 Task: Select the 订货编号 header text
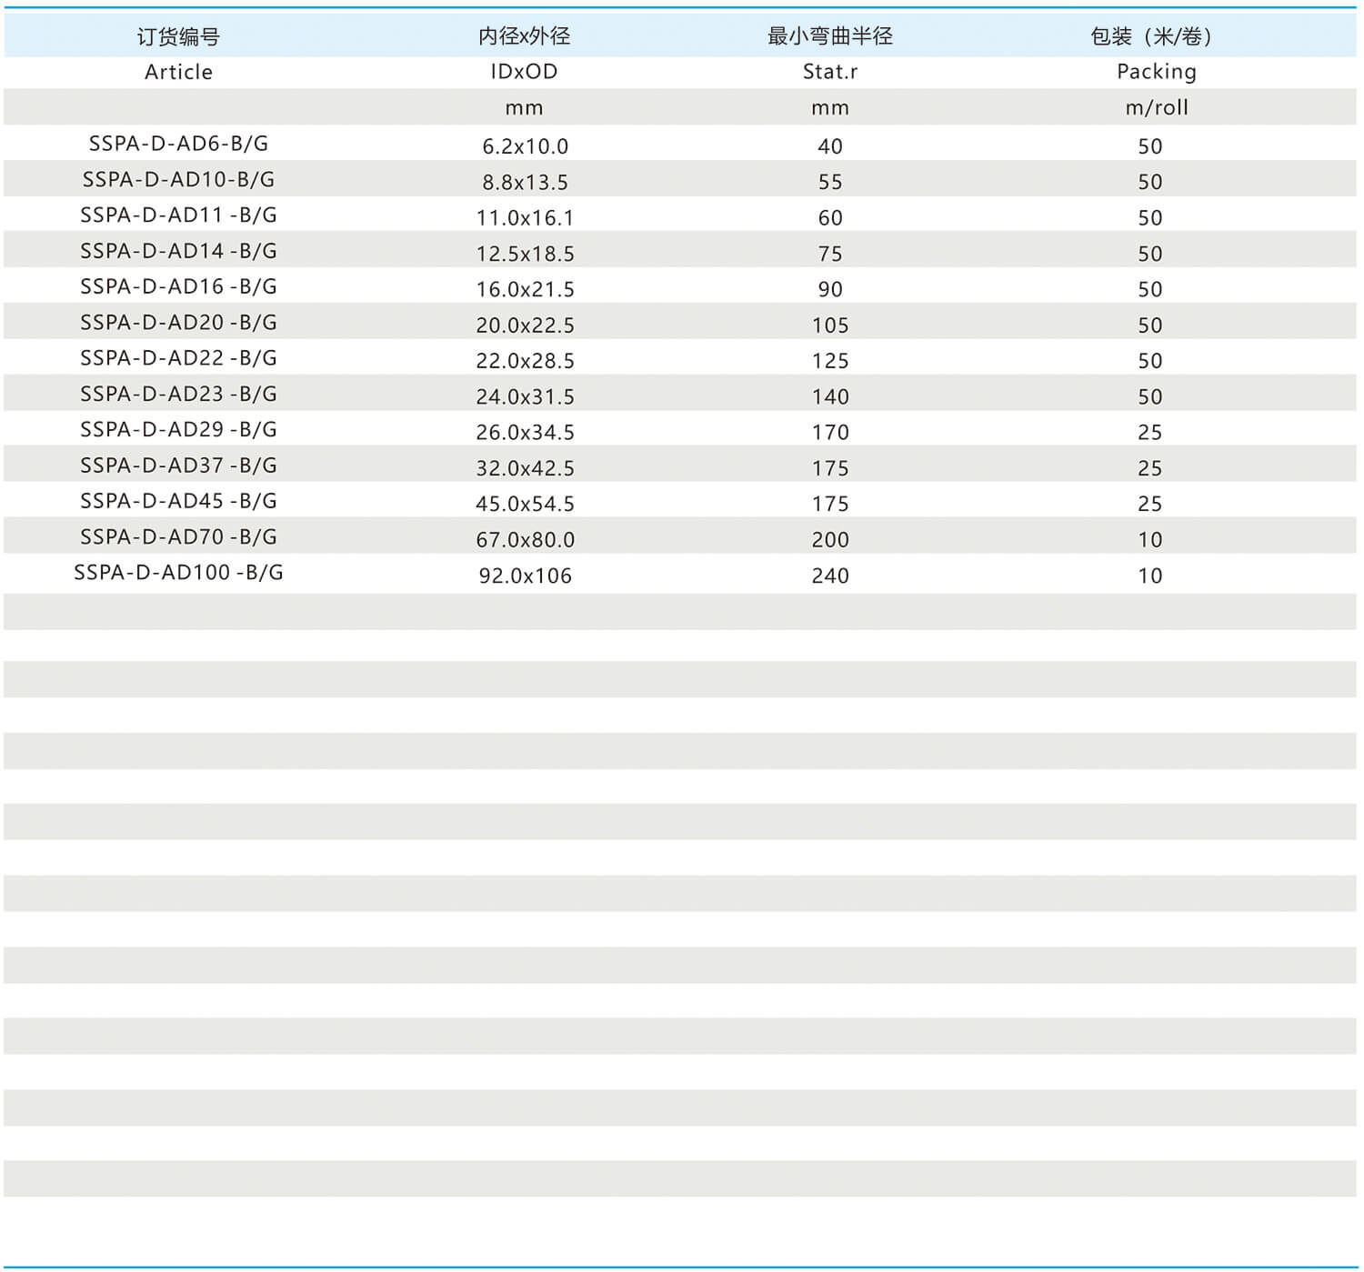coord(178,36)
